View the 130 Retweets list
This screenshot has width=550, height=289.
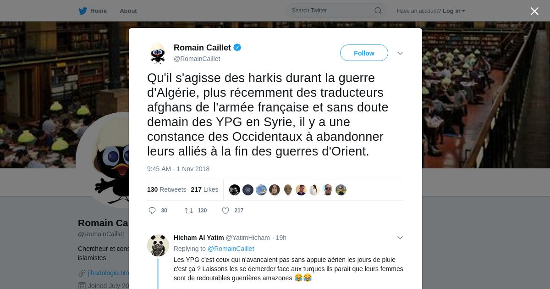[166, 189]
